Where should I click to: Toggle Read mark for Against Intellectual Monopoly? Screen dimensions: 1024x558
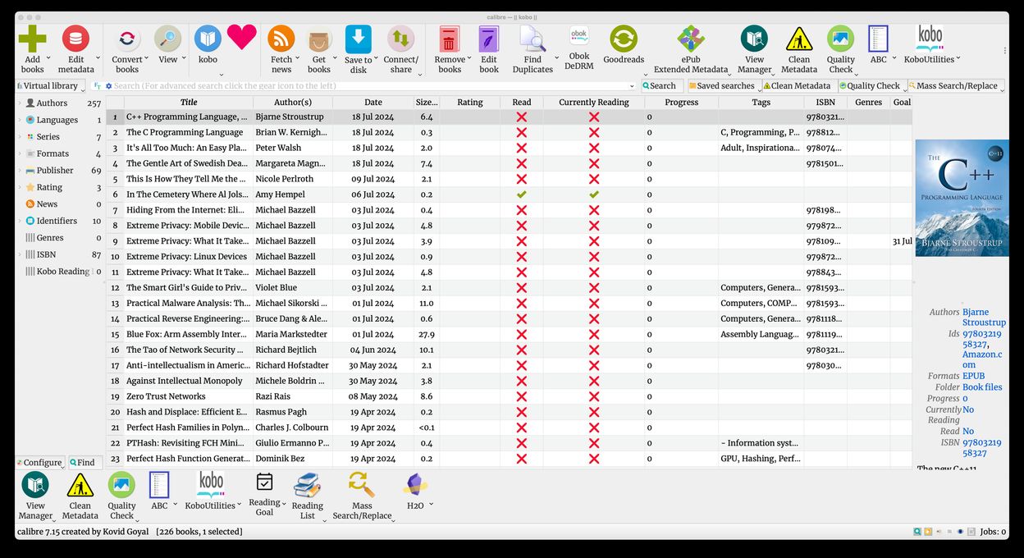pyautogui.click(x=521, y=381)
